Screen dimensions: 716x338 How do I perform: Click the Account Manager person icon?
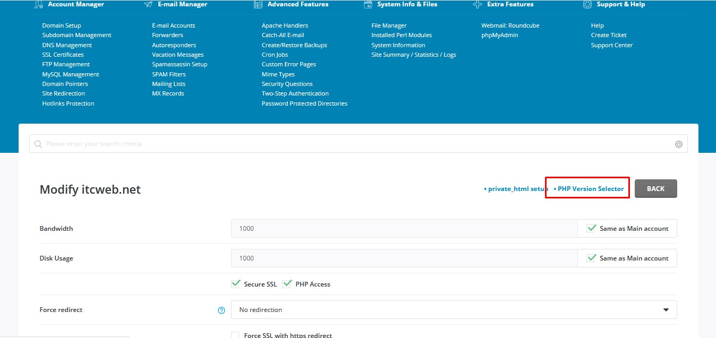tap(39, 4)
